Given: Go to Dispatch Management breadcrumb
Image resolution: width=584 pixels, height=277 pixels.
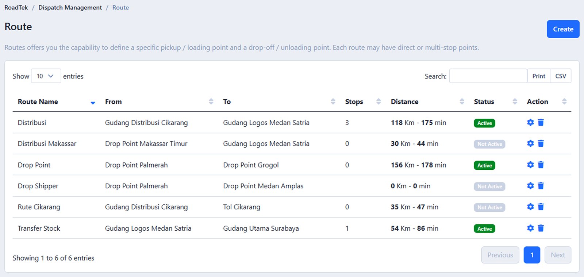Looking at the screenshot, I should pyautogui.click(x=70, y=8).
